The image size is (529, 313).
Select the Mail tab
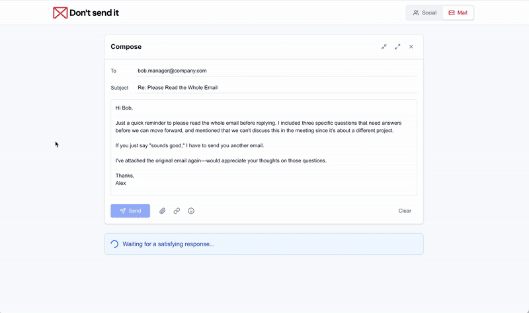[458, 13]
